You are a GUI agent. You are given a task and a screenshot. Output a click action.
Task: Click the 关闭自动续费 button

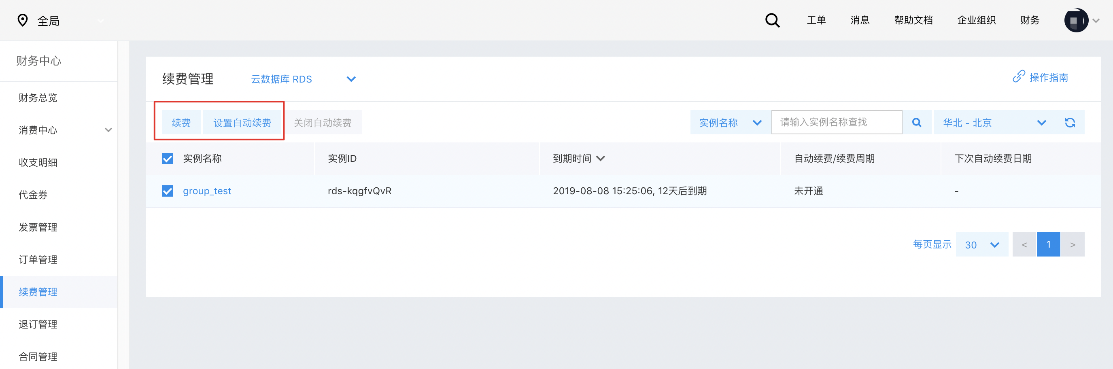click(323, 123)
